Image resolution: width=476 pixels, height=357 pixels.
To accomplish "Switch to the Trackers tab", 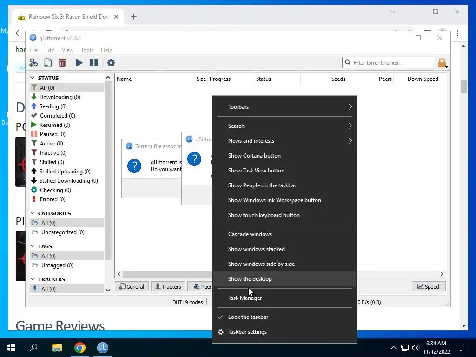I will (x=168, y=286).
